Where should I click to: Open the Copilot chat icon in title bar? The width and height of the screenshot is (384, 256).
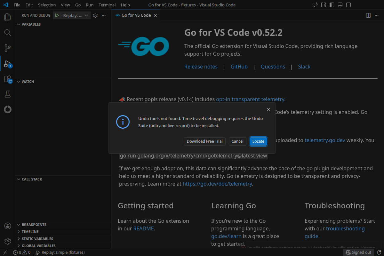315,5
